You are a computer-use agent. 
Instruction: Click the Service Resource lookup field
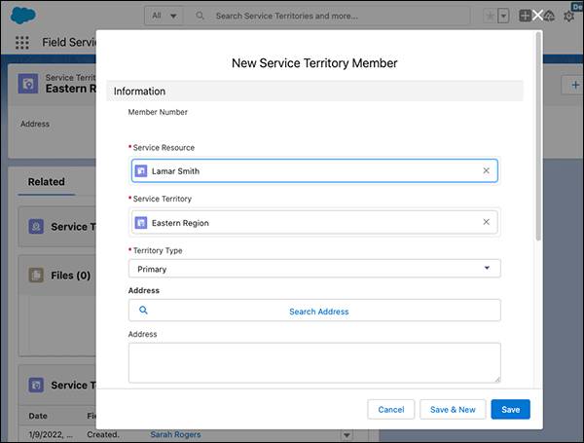click(x=314, y=171)
